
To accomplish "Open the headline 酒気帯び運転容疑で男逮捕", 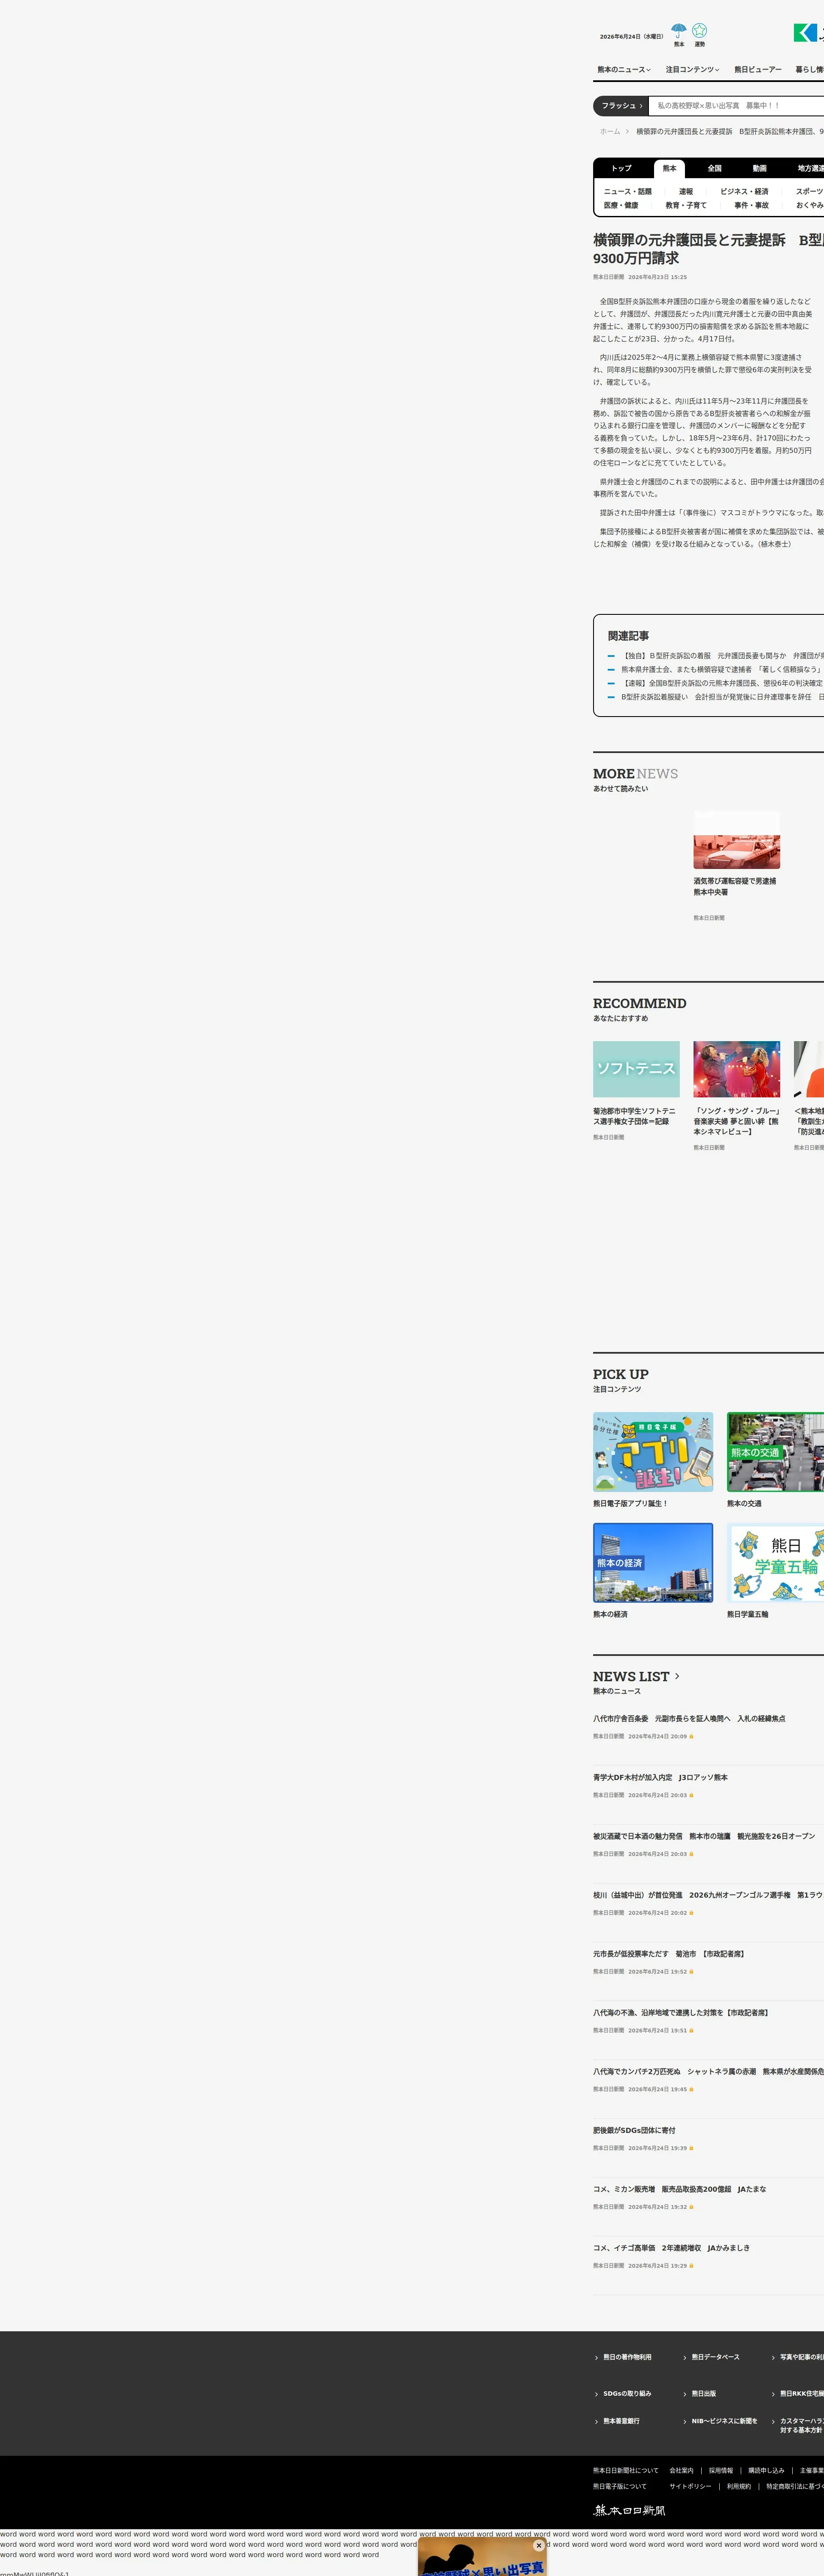I will (735, 887).
